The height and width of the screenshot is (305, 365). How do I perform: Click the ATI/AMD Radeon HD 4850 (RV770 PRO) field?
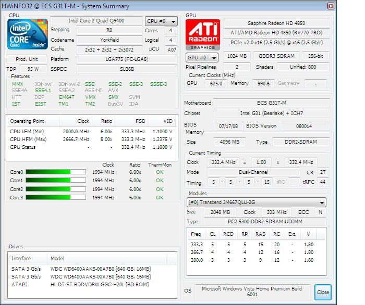pyautogui.click(x=276, y=32)
